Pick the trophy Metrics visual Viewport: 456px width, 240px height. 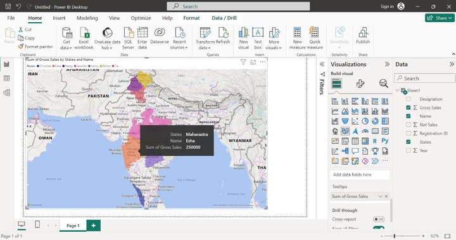pyautogui.click(x=375, y=151)
